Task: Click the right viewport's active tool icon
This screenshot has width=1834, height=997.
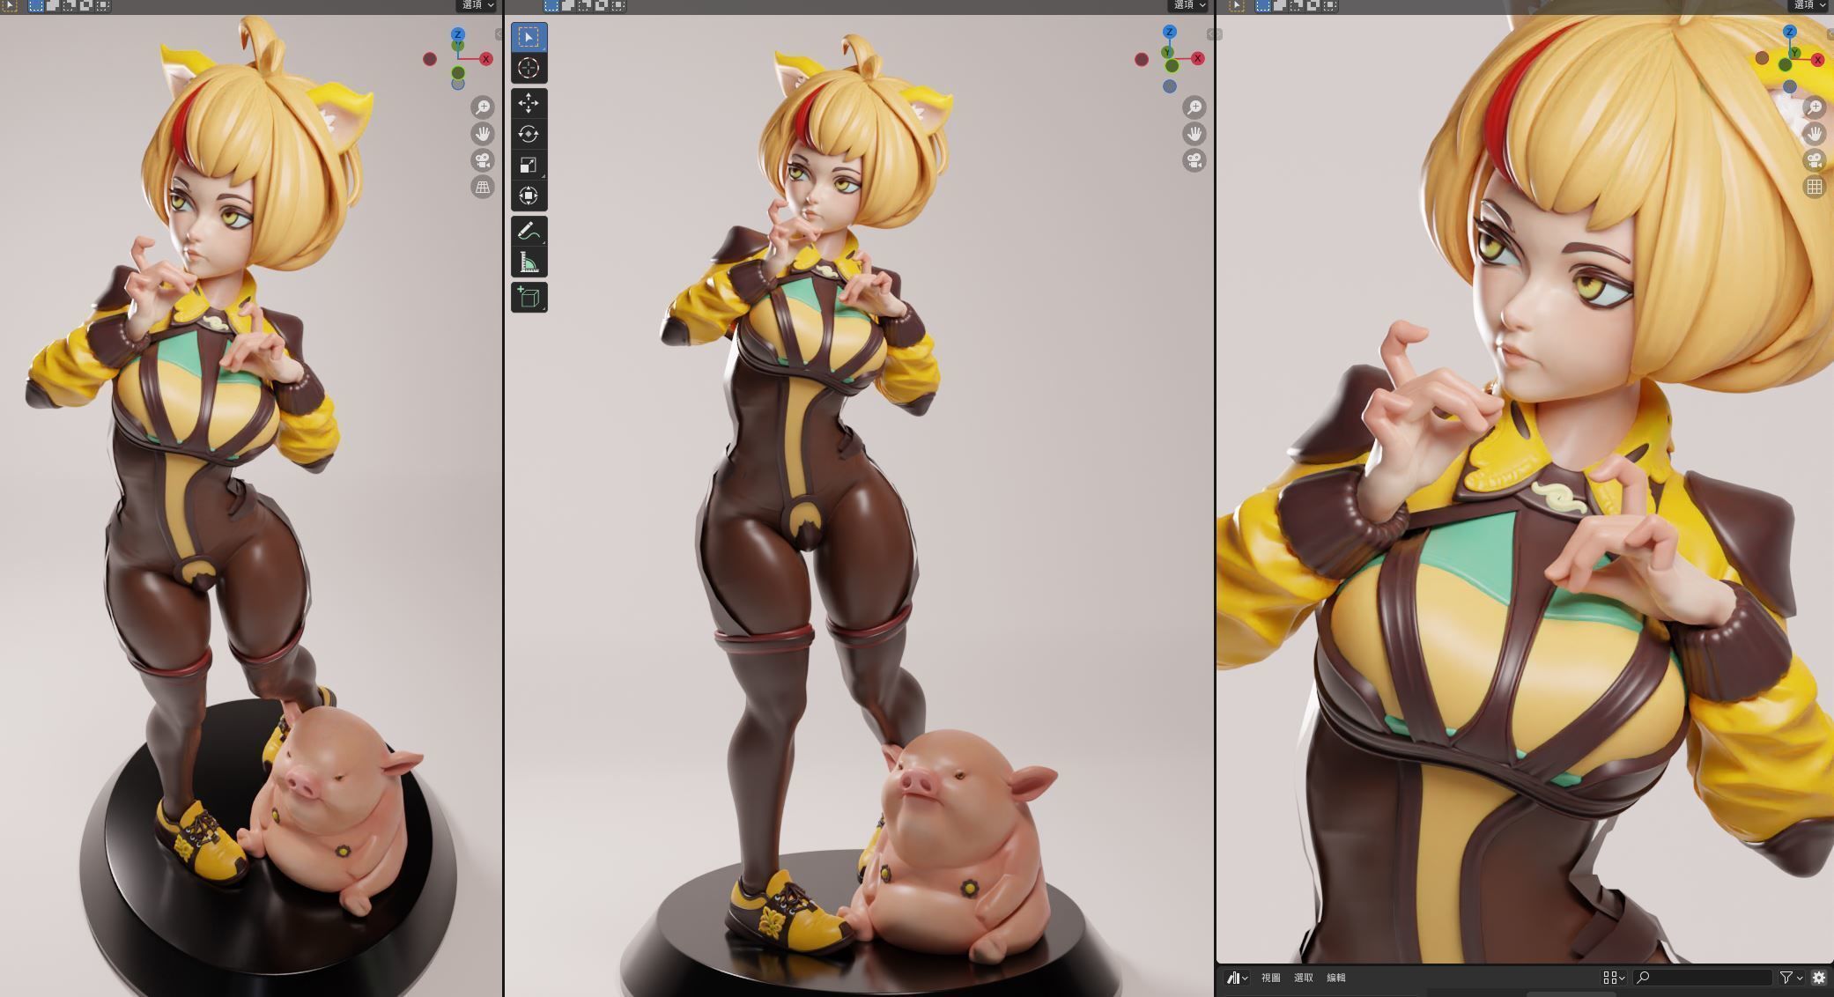Action: coord(1236,5)
